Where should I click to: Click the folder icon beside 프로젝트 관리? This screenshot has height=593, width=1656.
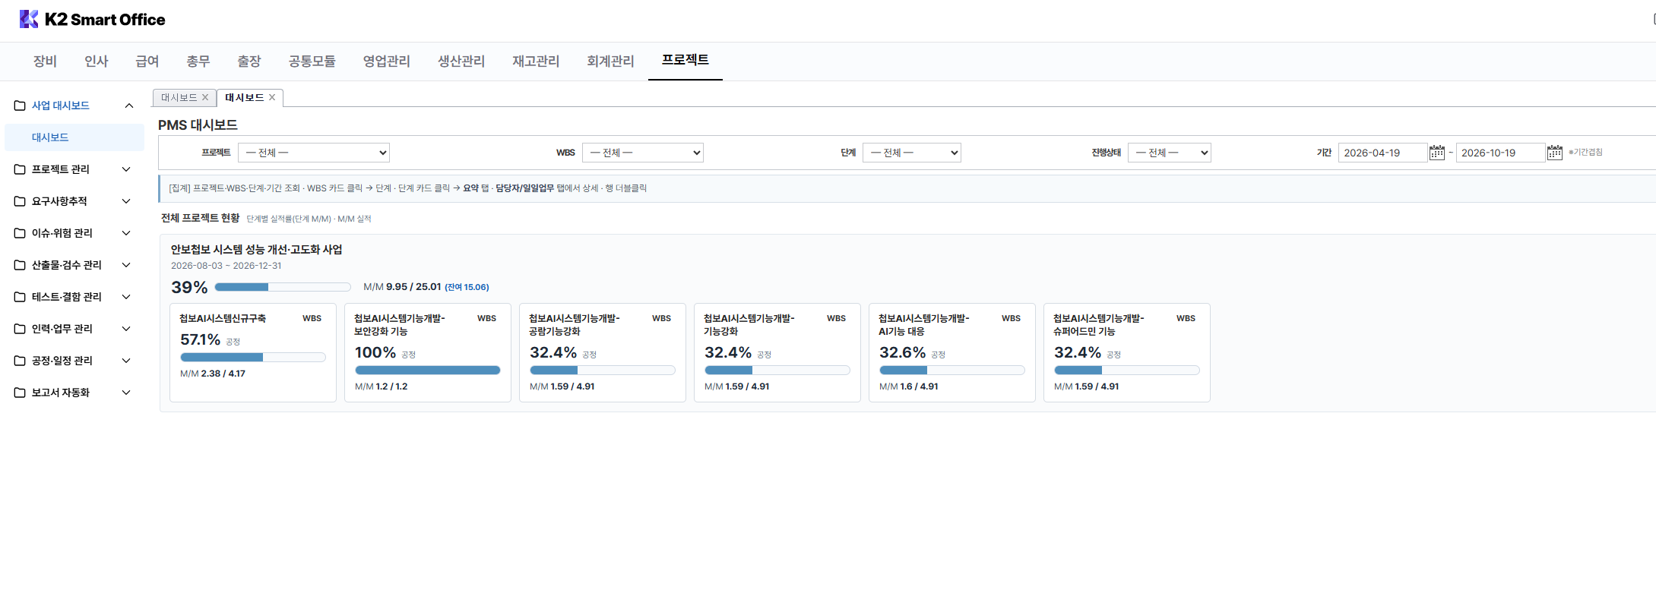pos(20,169)
